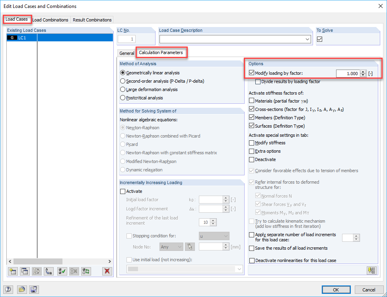Check Materials partial factor option
The image size is (387, 297).
(x=251, y=101)
